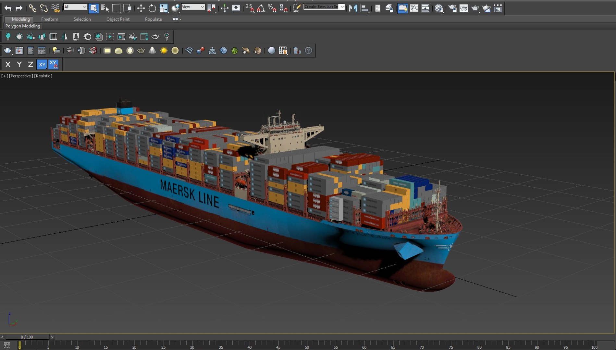
Task: Expand the Polygon Modeling panel
Action: coord(23,26)
